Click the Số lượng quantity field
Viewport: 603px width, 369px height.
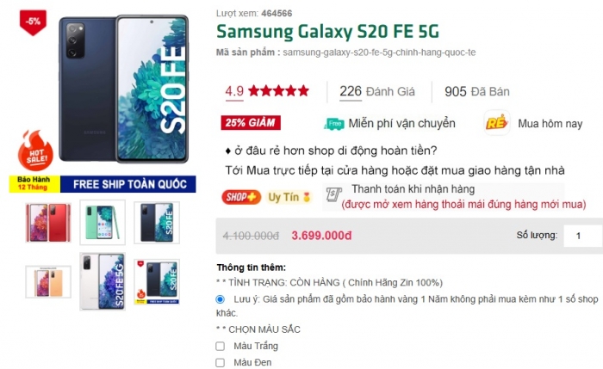(582, 236)
